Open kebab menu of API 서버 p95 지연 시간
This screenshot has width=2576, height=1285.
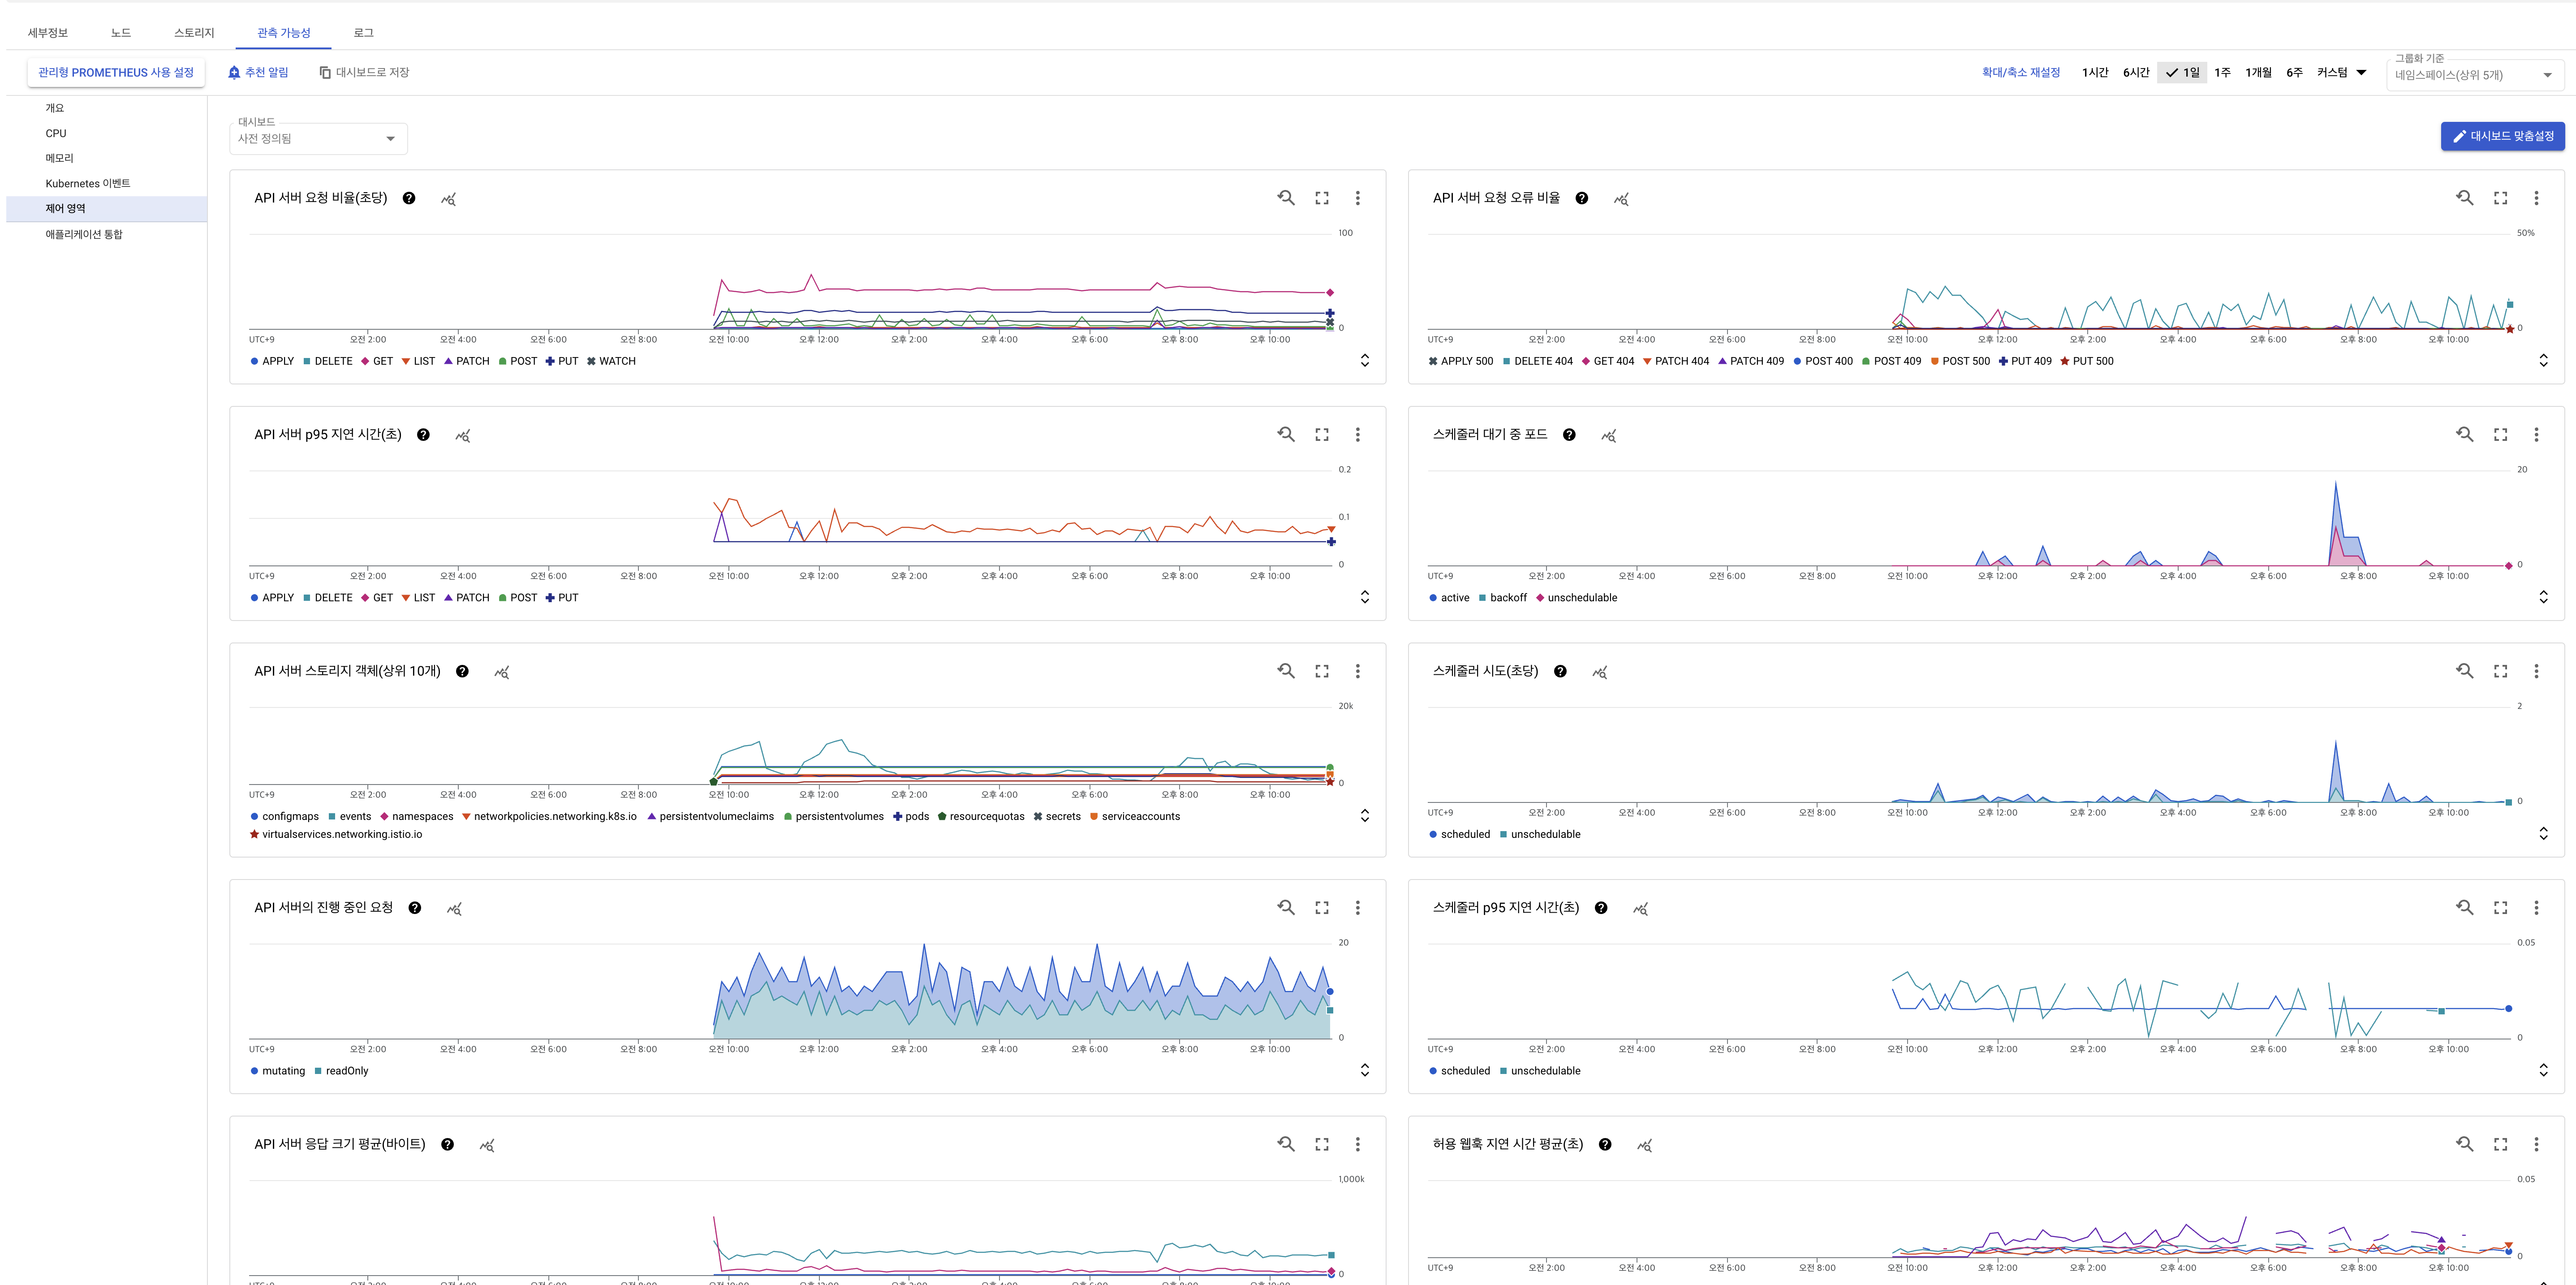click(x=1357, y=434)
